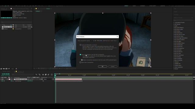Click the timeline current time display 0:00:00:00
Viewport: 195px width, 109px height.
click(5, 74)
